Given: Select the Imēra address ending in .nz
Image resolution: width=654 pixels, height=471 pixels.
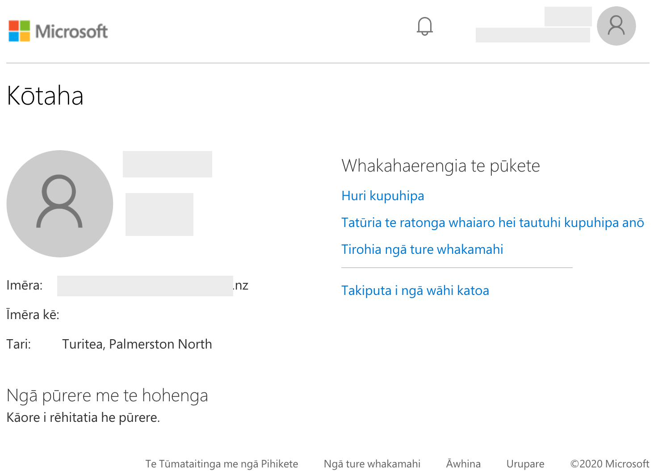Looking at the screenshot, I should coord(152,286).
